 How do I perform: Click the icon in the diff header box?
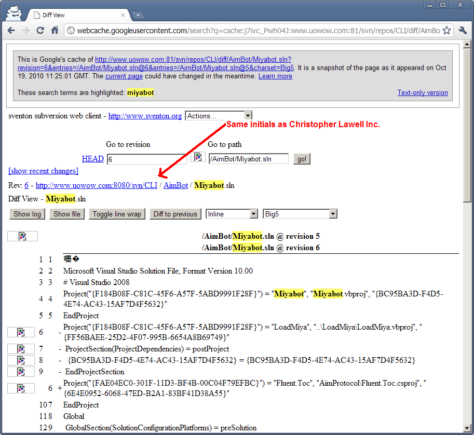(x=23, y=236)
